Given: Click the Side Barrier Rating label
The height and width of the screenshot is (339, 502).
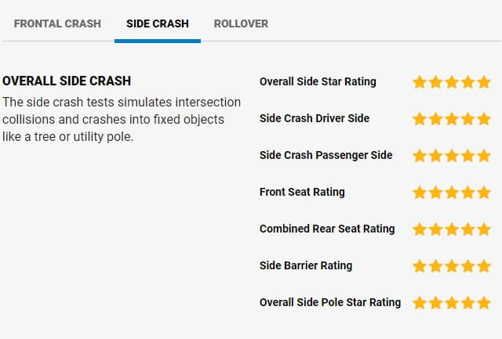Looking at the screenshot, I should point(306,265).
